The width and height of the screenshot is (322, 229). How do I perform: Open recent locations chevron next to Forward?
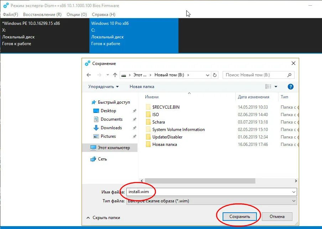(x=108, y=75)
